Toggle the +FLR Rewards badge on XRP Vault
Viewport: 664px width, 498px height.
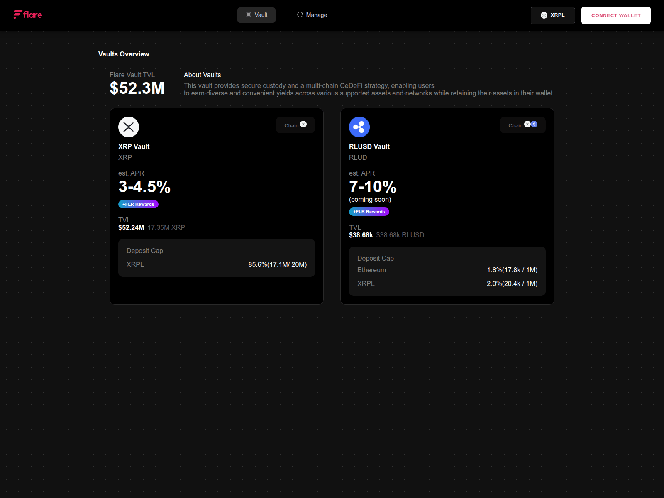pos(138,204)
